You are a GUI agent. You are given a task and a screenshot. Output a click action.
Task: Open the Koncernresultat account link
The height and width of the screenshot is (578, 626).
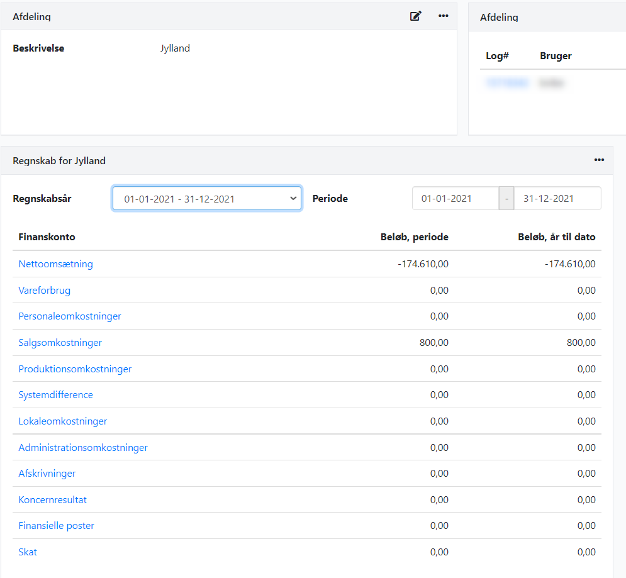(x=52, y=500)
